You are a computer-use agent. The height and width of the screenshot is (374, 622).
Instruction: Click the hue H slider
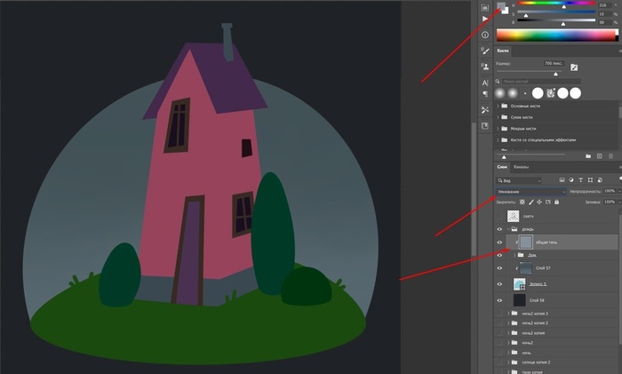point(555,4)
